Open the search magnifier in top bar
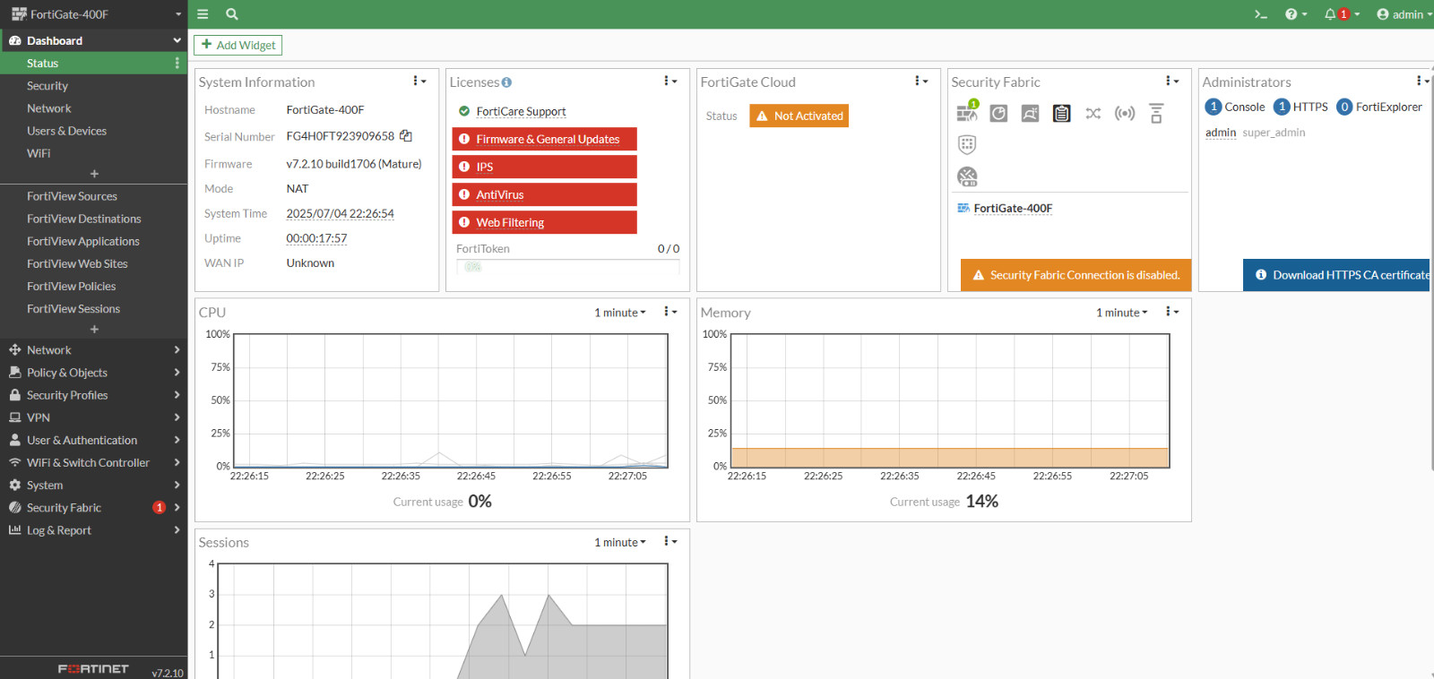The width and height of the screenshot is (1434, 679). coord(232,14)
